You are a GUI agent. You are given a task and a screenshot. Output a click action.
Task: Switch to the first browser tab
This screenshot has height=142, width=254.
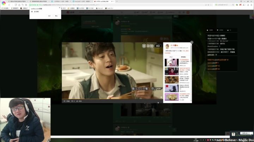coord(18,1)
